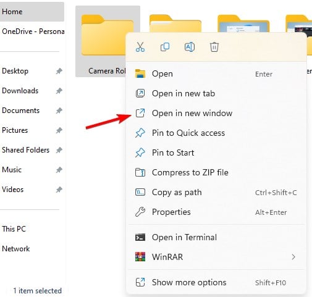This screenshot has height=297, width=312.
Task: Choose Open in new window
Action: click(x=216, y=113)
